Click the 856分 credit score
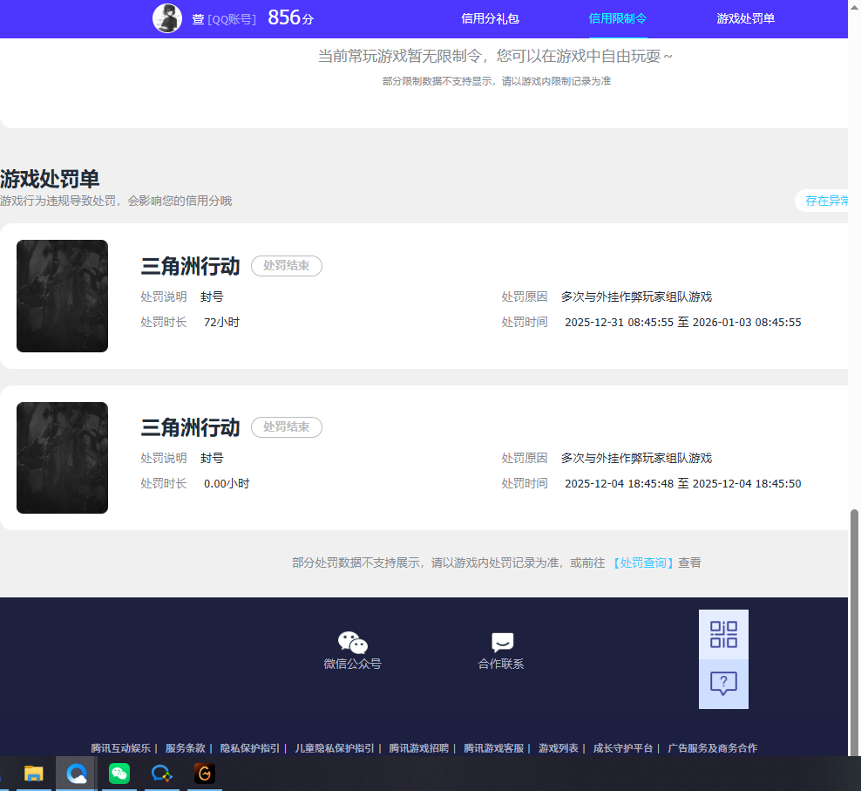Viewport: 861px width, 791px height. [290, 17]
